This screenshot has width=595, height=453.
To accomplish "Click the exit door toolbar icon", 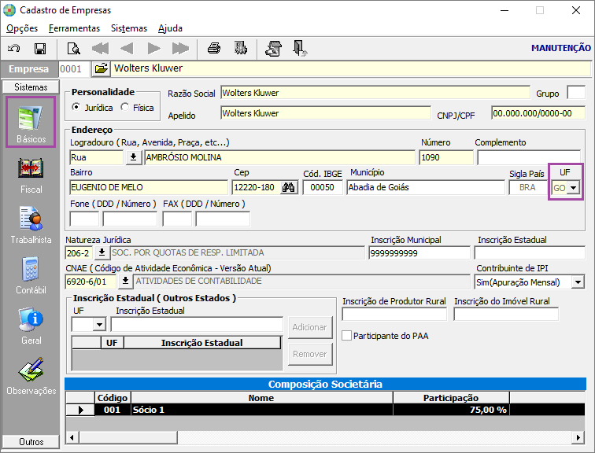I will coord(300,49).
